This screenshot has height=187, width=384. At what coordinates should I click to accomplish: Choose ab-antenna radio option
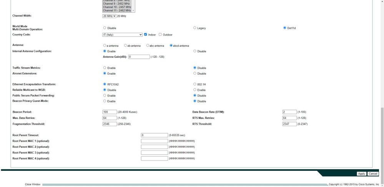point(125,45)
